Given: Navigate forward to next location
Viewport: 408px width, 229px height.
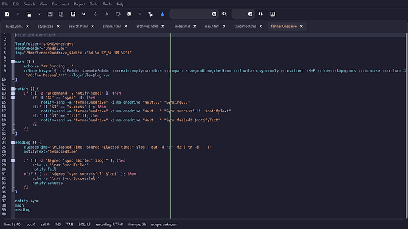Looking at the screenshot, I should click(x=106, y=14).
